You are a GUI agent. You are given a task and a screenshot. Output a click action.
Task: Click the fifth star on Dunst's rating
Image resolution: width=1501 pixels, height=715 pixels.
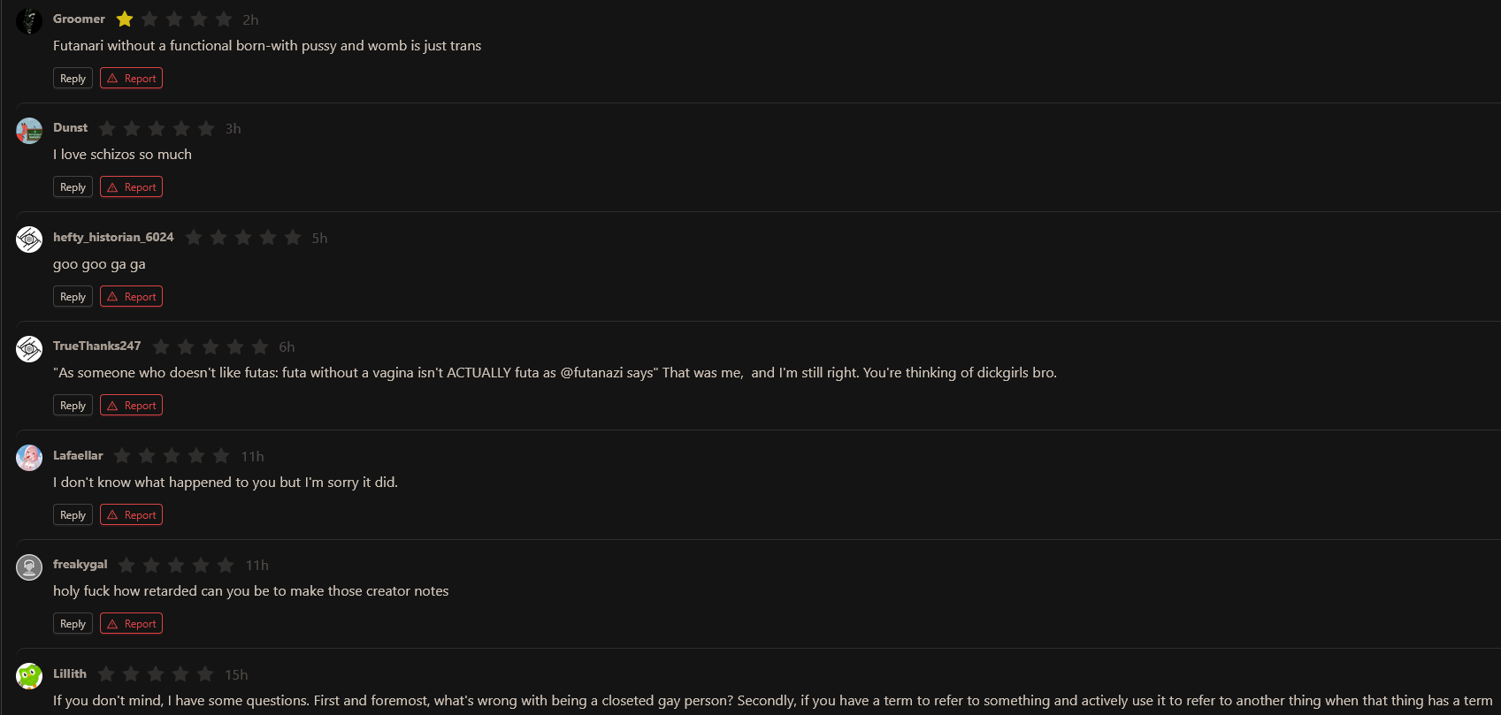(x=206, y=128)
